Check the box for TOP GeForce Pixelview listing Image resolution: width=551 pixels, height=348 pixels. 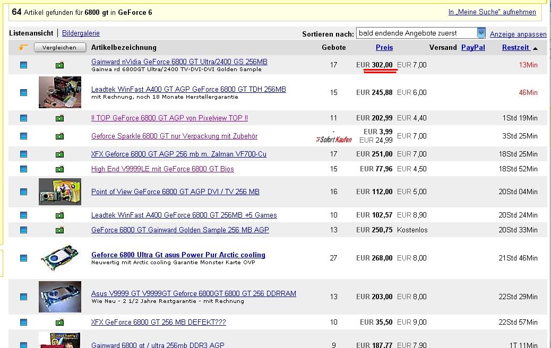23,118
